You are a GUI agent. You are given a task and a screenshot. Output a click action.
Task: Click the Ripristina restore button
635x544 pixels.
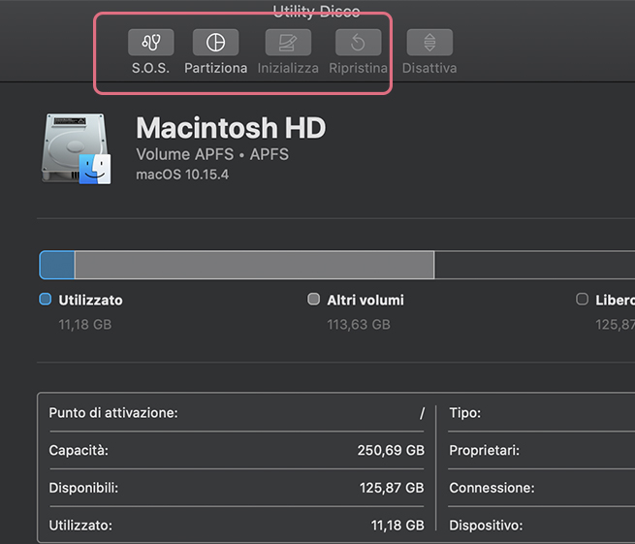point(358,42)
